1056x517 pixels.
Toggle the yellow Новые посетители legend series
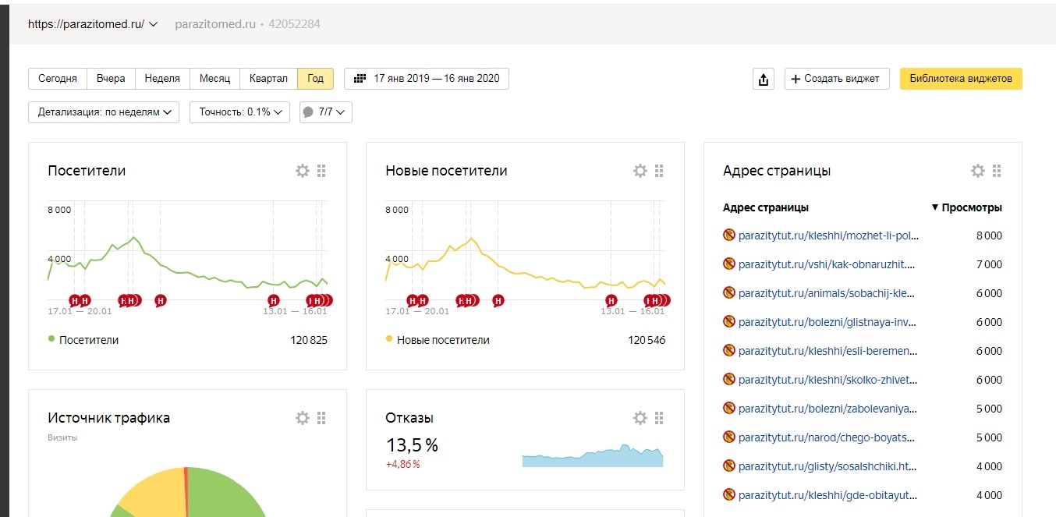point(438,340)
